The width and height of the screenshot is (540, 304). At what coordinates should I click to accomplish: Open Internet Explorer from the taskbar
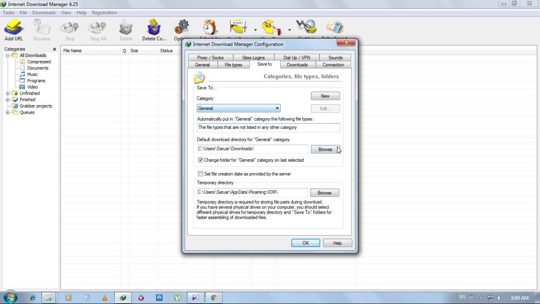point(32,298)
